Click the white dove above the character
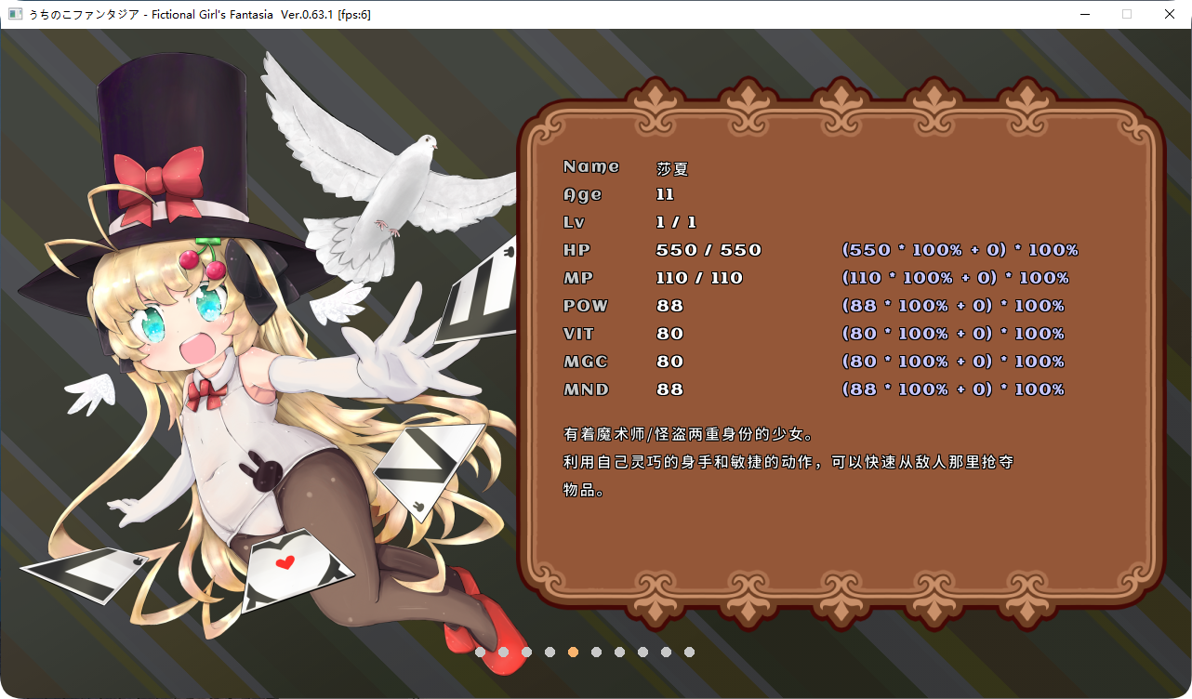Viewport: 1192px width, 699px height. [x=391, y=177]
